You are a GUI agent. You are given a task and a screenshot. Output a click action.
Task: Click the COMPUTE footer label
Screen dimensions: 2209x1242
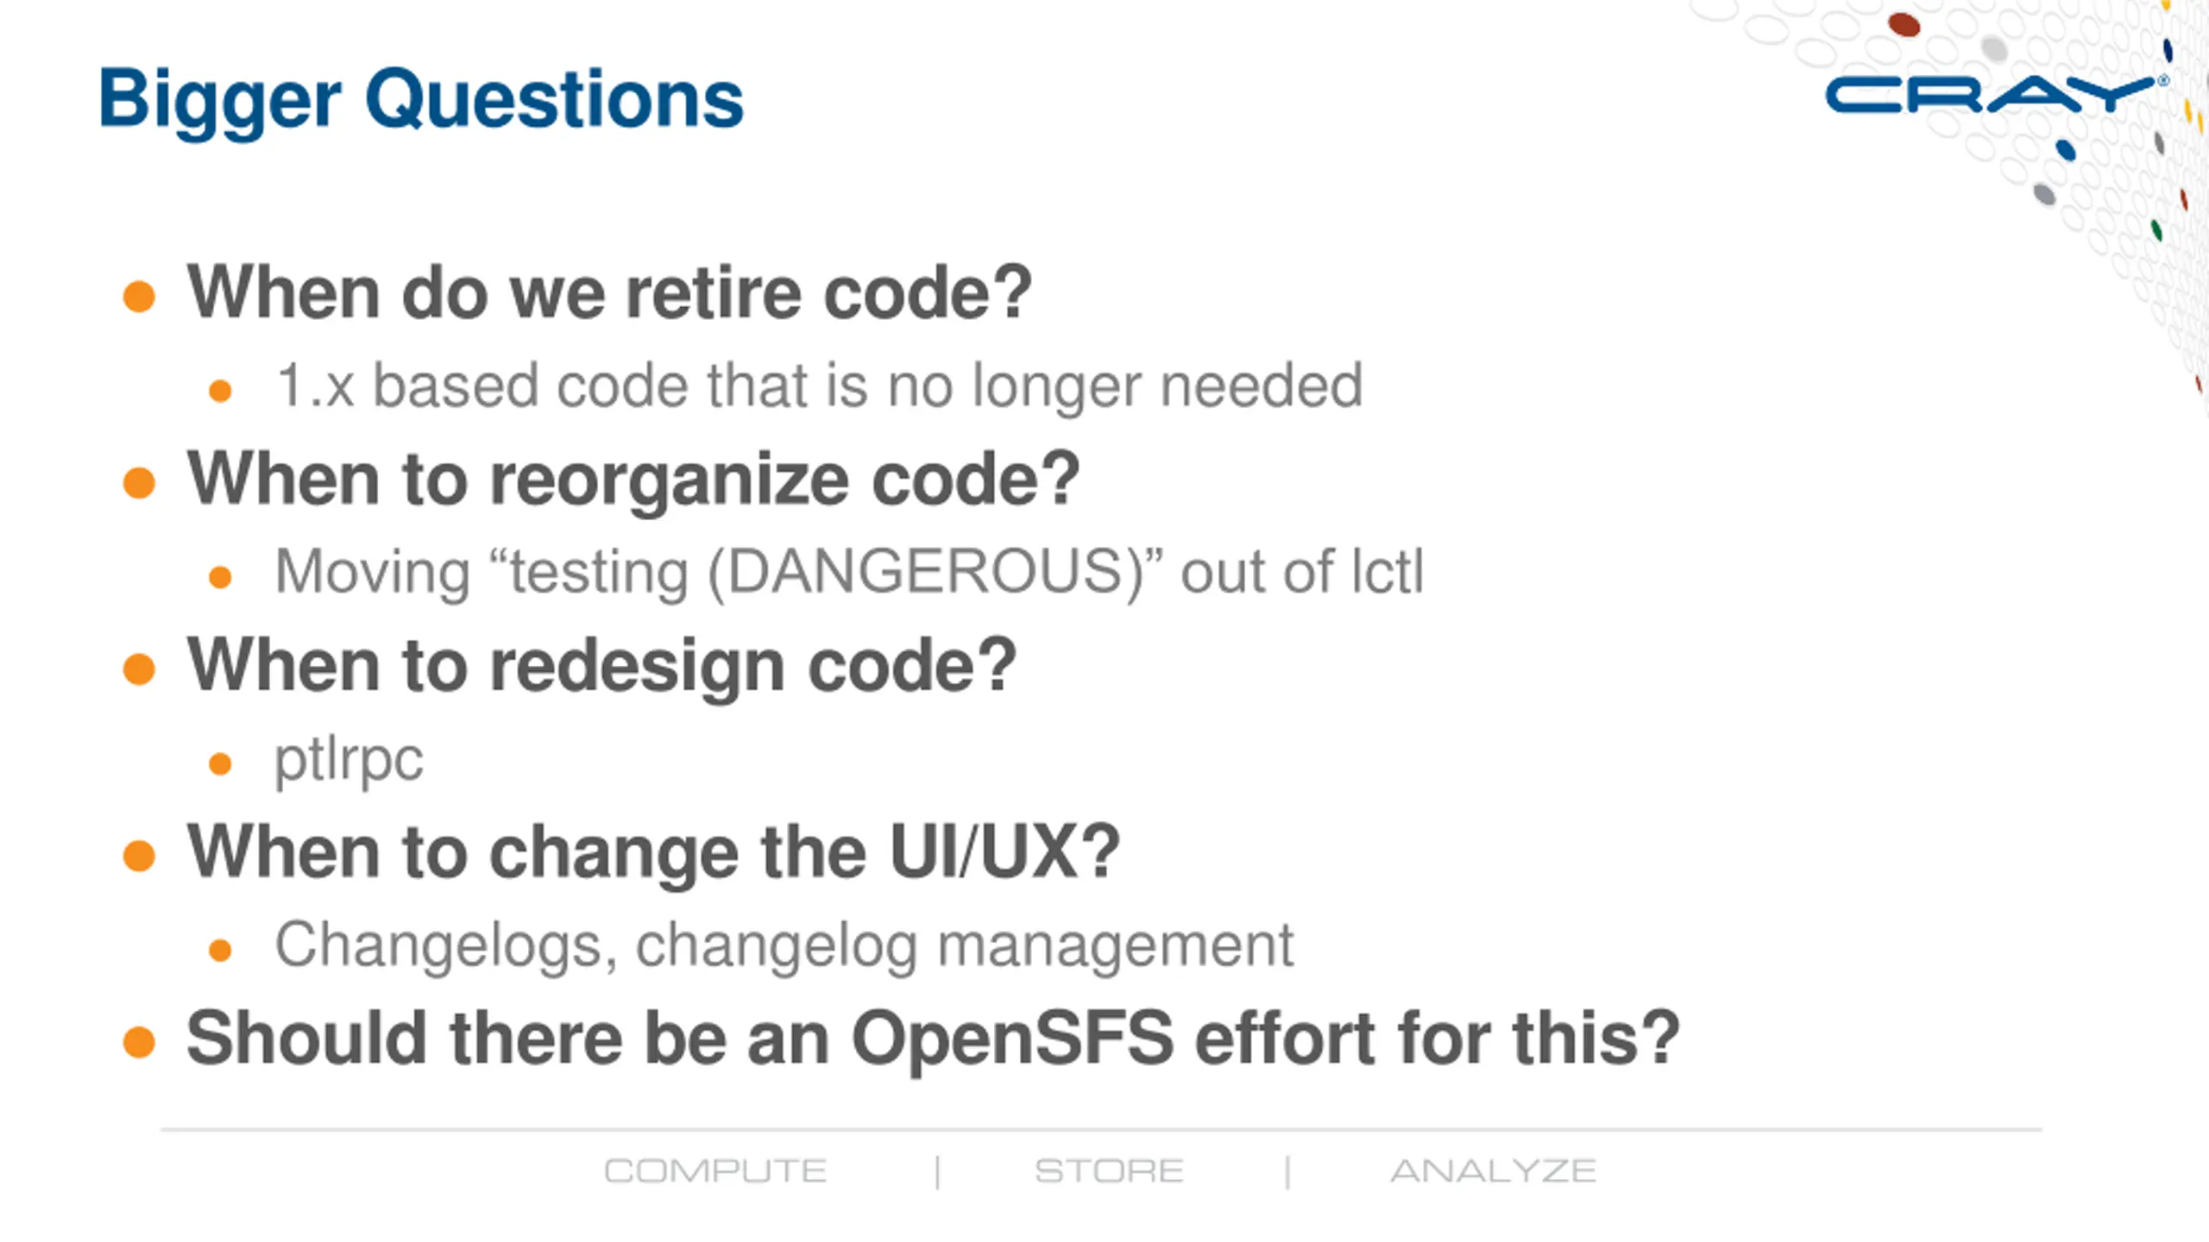click(715, 1171)
